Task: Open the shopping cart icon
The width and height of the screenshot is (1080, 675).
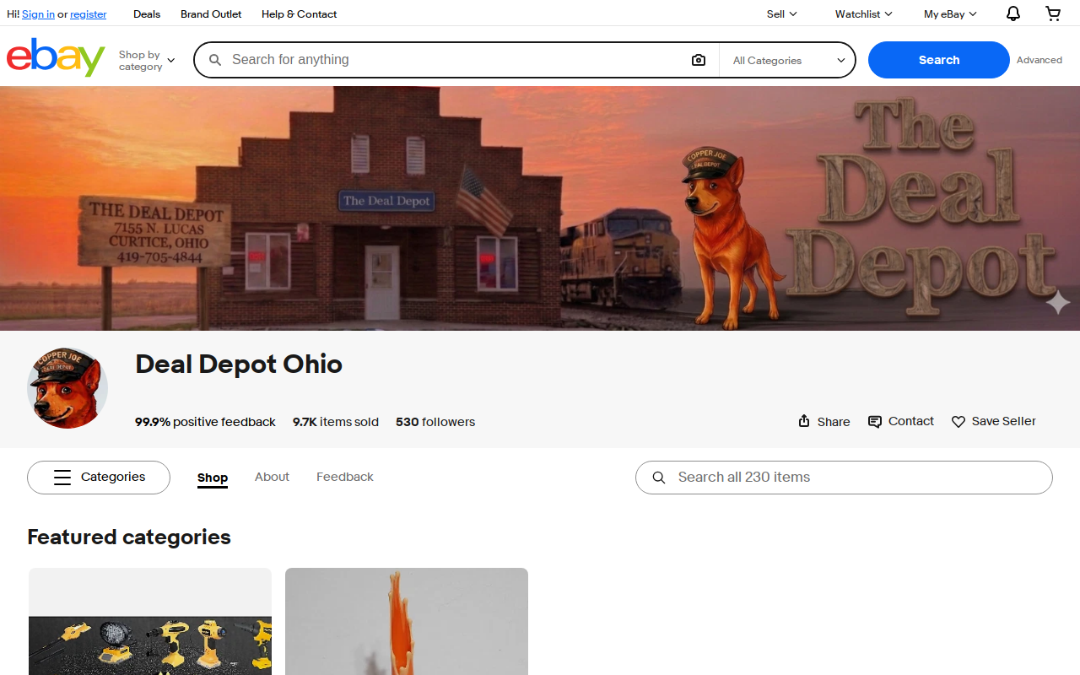Action: pyautogui.click(x=1053, y=13)
